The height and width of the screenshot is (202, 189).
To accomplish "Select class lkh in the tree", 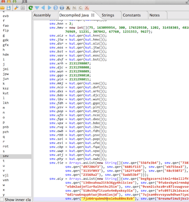I will (6, 103).
